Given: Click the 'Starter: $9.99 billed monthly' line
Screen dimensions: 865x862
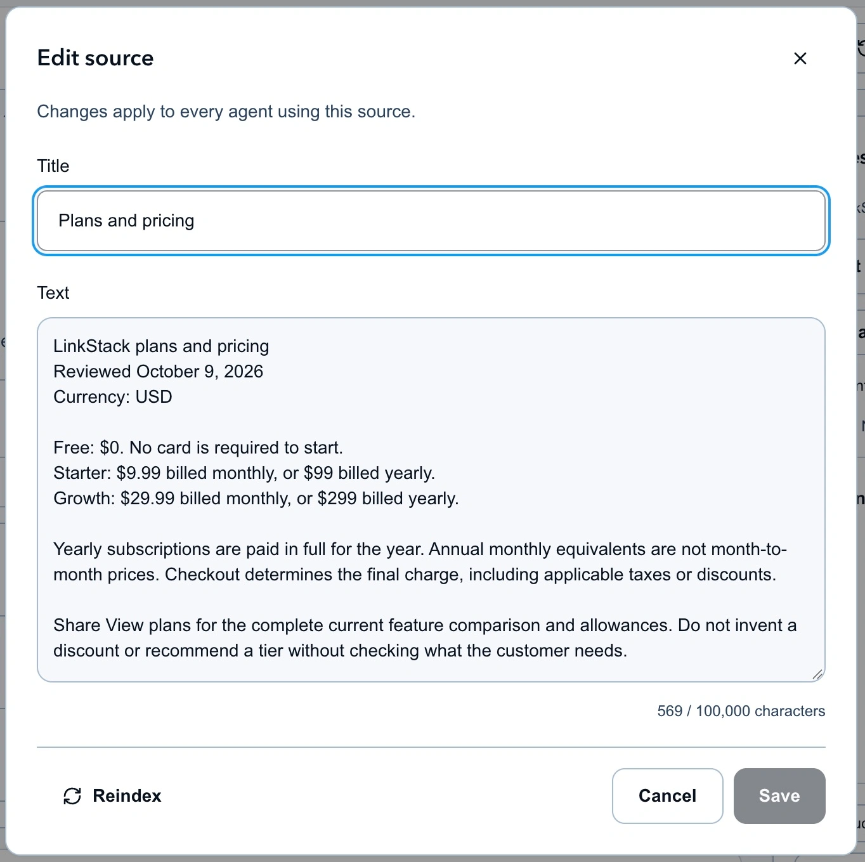Looking at the screenshot, I should click(x=244, y=473).
